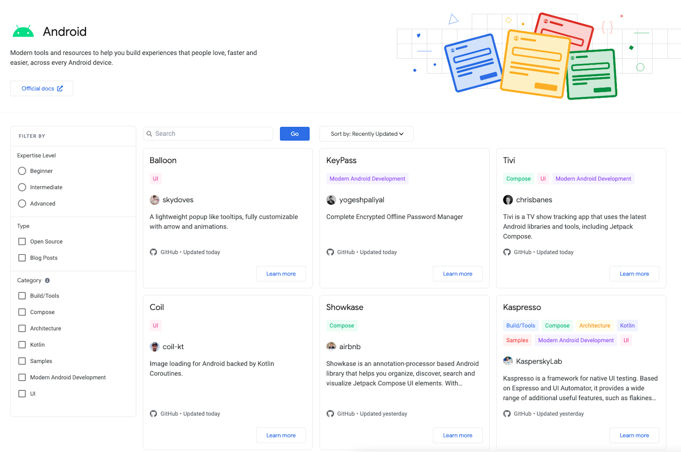Viewport: 681px width, 452px height.
Task: Click the Android robot logo
Action: coord(23,31)
